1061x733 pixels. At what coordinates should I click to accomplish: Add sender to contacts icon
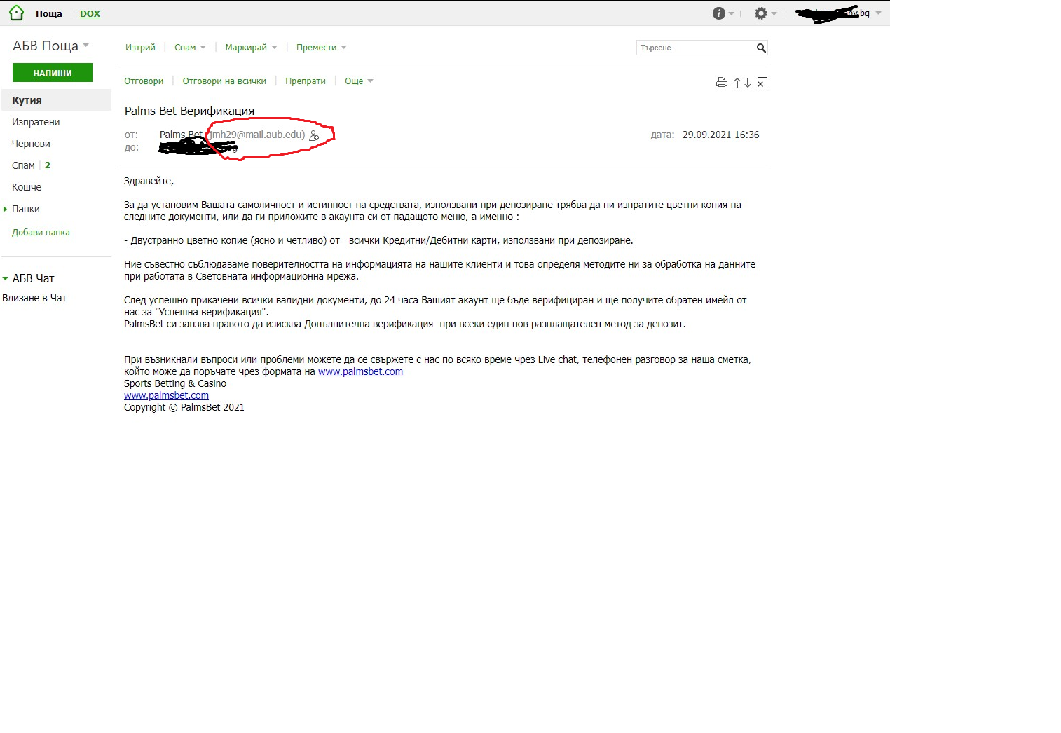314,135
